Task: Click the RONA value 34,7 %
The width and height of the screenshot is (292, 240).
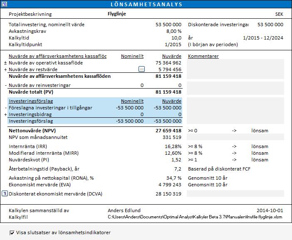Action: [x=174, y=178]
